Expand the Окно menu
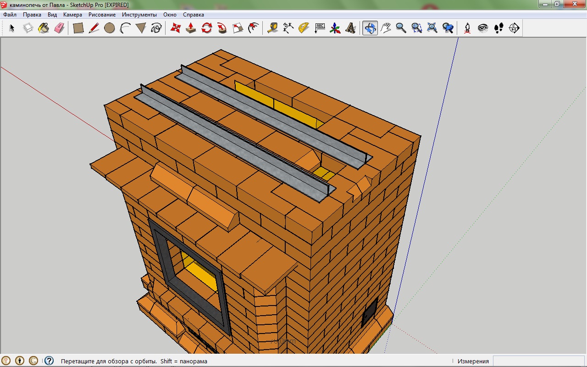The height and width of the screenshot is (367, 587). point(170,15)
